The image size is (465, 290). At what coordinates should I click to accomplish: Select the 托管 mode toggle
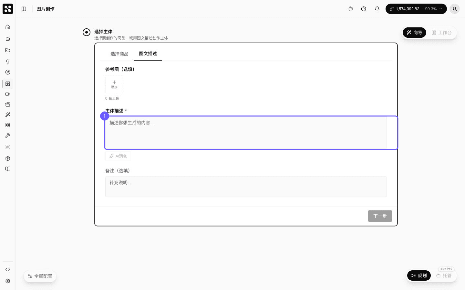coord(444,275)
